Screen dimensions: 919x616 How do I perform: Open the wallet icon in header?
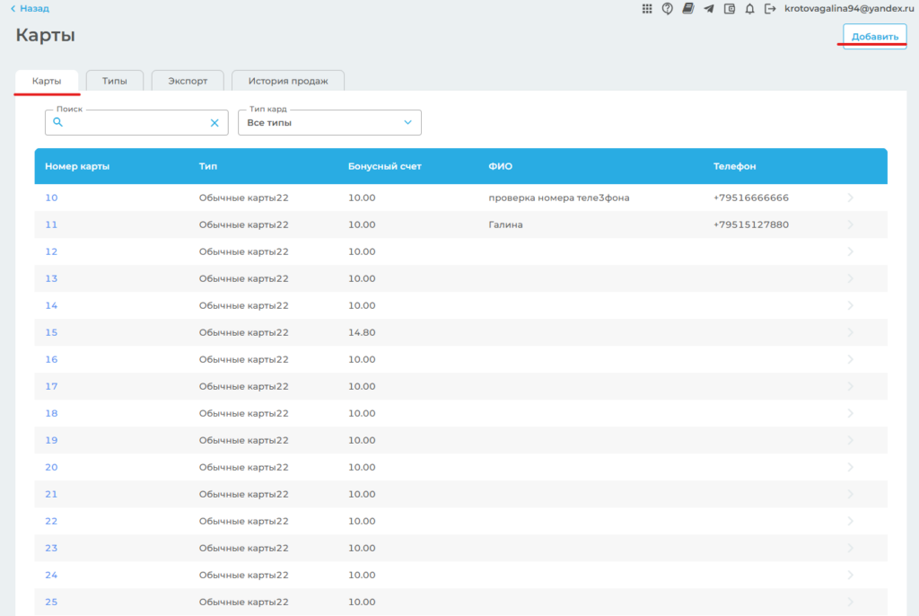coord(730,9)
